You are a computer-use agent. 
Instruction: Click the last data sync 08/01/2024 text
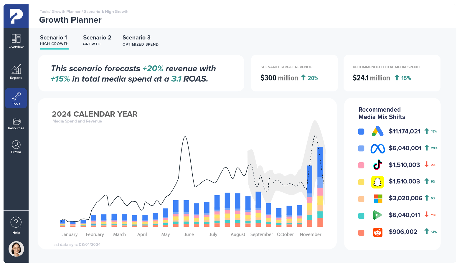(x=77, y=244)
